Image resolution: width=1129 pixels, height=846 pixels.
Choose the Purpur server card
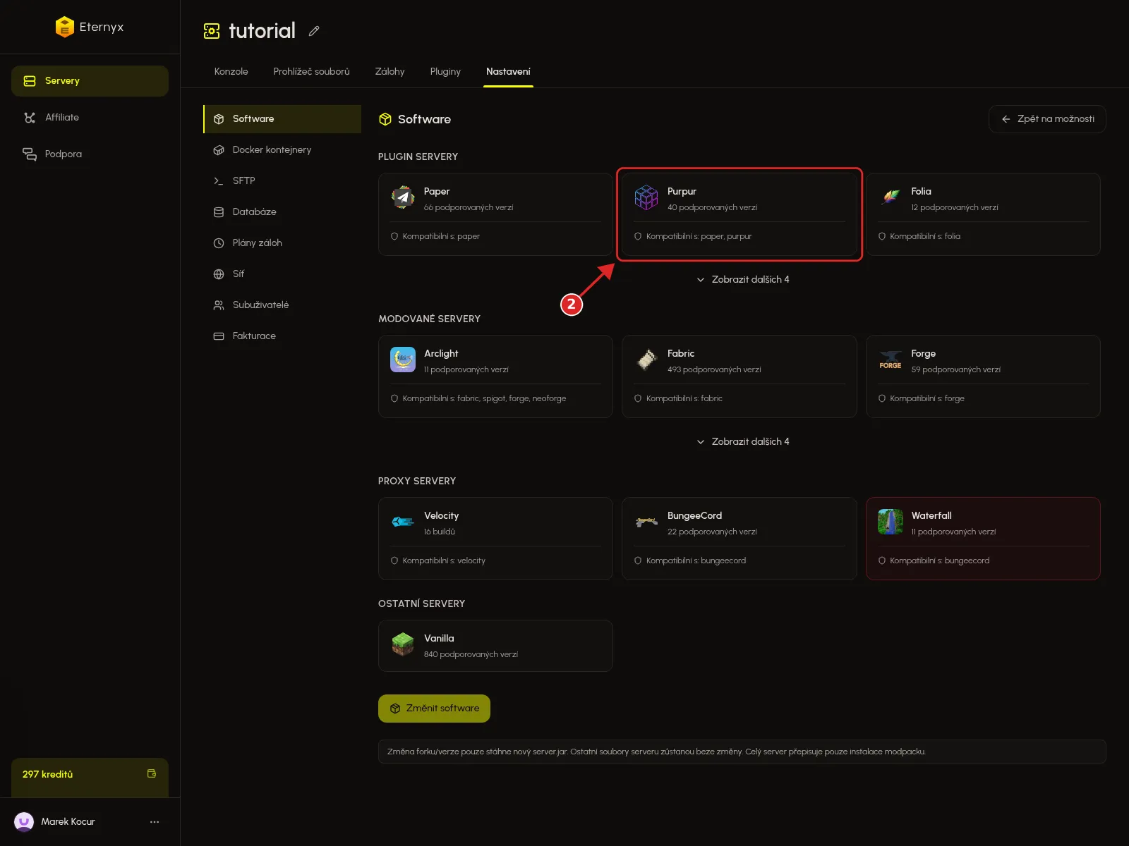pos(739,214)
